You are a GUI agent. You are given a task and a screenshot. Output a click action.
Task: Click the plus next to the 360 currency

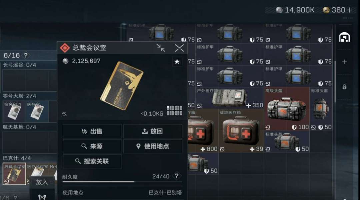click(x=349, y=10)
